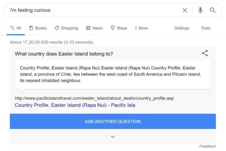Click the question 'What country does Easter Island belong to?'
Image resolution: width=226 pixels, height=151 pixels.
click(64, 54)
